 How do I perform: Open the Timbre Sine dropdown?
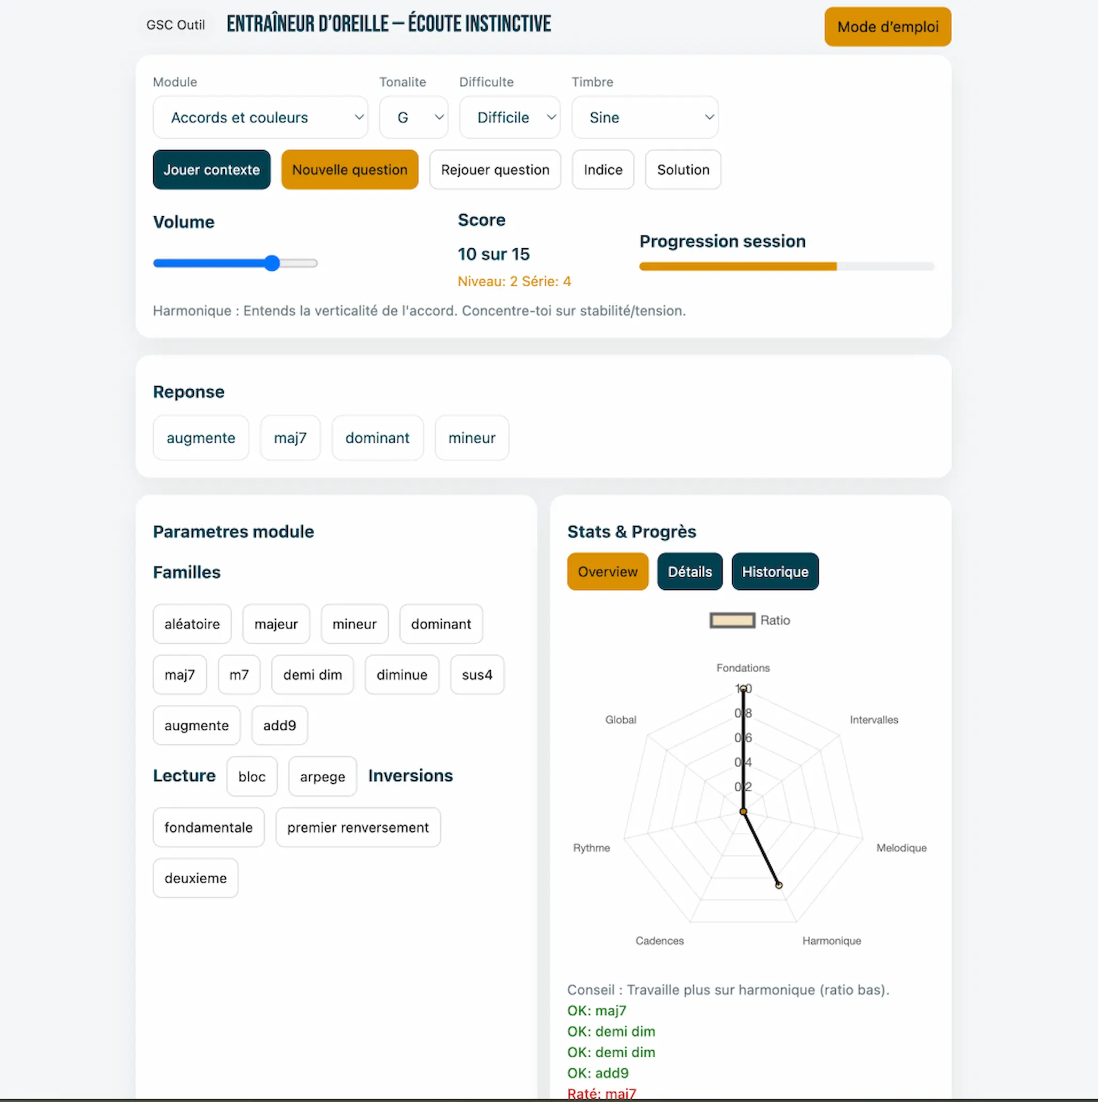pyautogui.click(x=645, y=117)
